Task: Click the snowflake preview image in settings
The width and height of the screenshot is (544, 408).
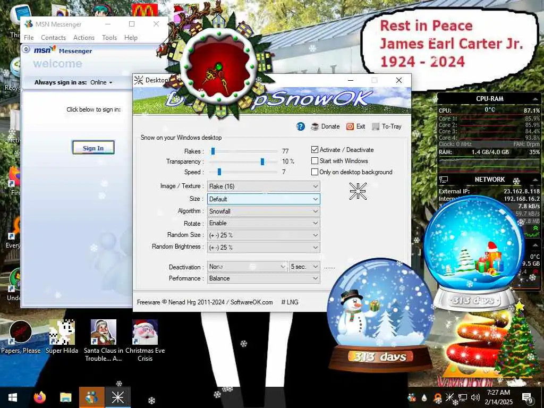Action: (x=358, y=191)
